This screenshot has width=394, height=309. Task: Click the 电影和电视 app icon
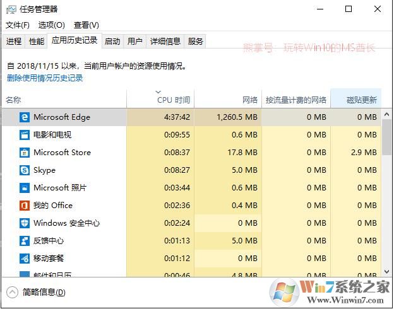click(25, 135)
